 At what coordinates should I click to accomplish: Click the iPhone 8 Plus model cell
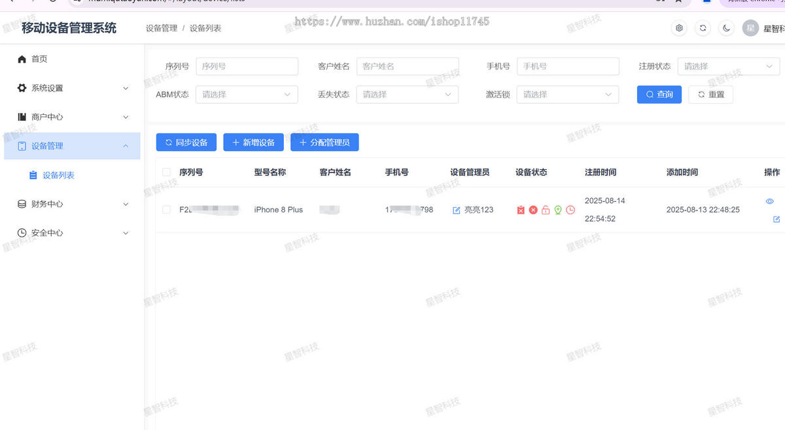click(279, 210)
